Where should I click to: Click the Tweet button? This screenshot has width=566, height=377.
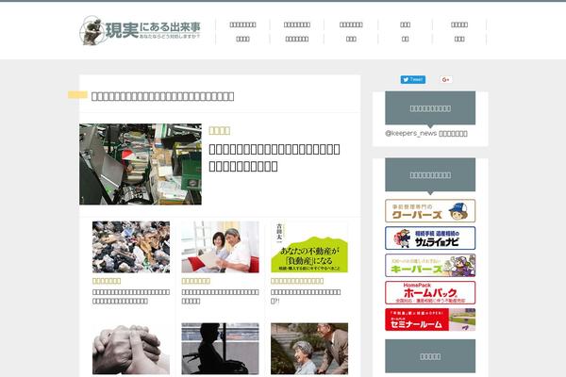tap(412, 79)
